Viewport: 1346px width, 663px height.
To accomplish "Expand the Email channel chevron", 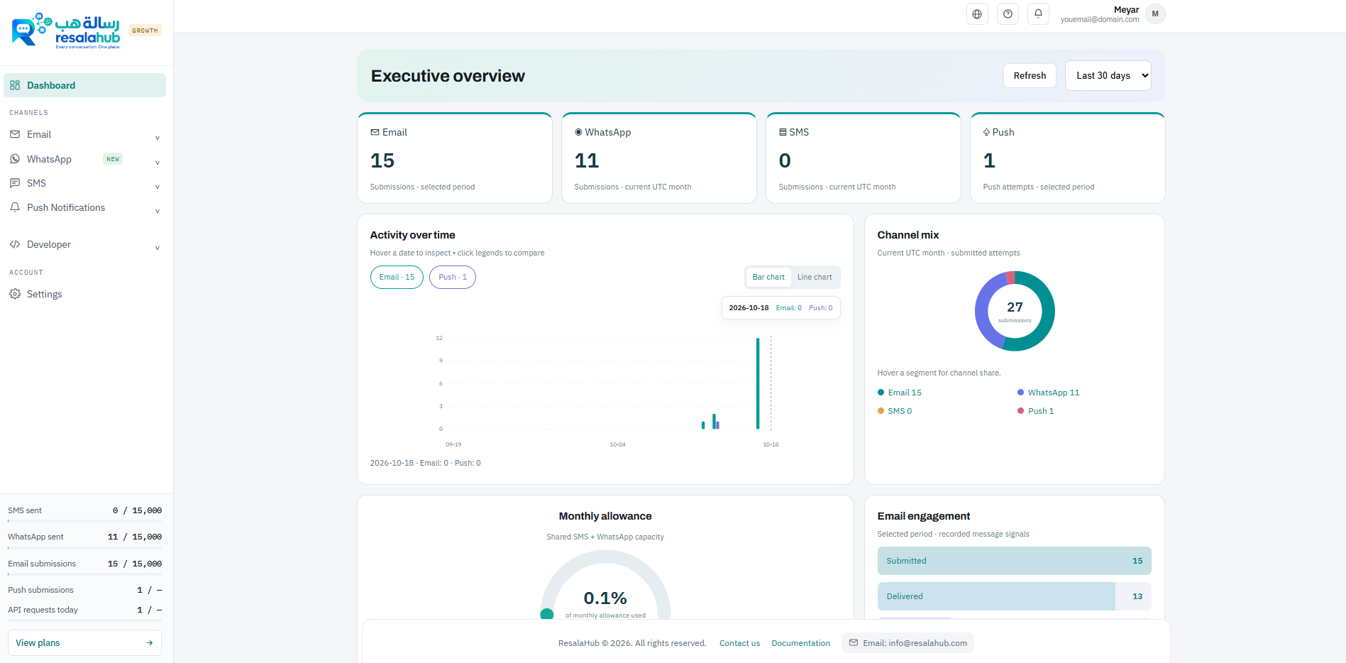I will coord(158,138).
